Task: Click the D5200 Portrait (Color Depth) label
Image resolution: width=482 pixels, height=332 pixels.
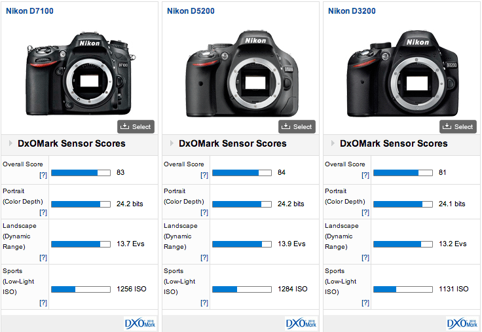Action: click(x=184, y=196)
